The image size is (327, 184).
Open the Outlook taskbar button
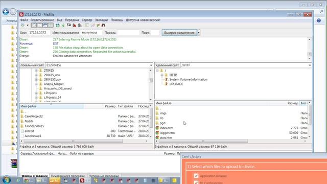55,180
